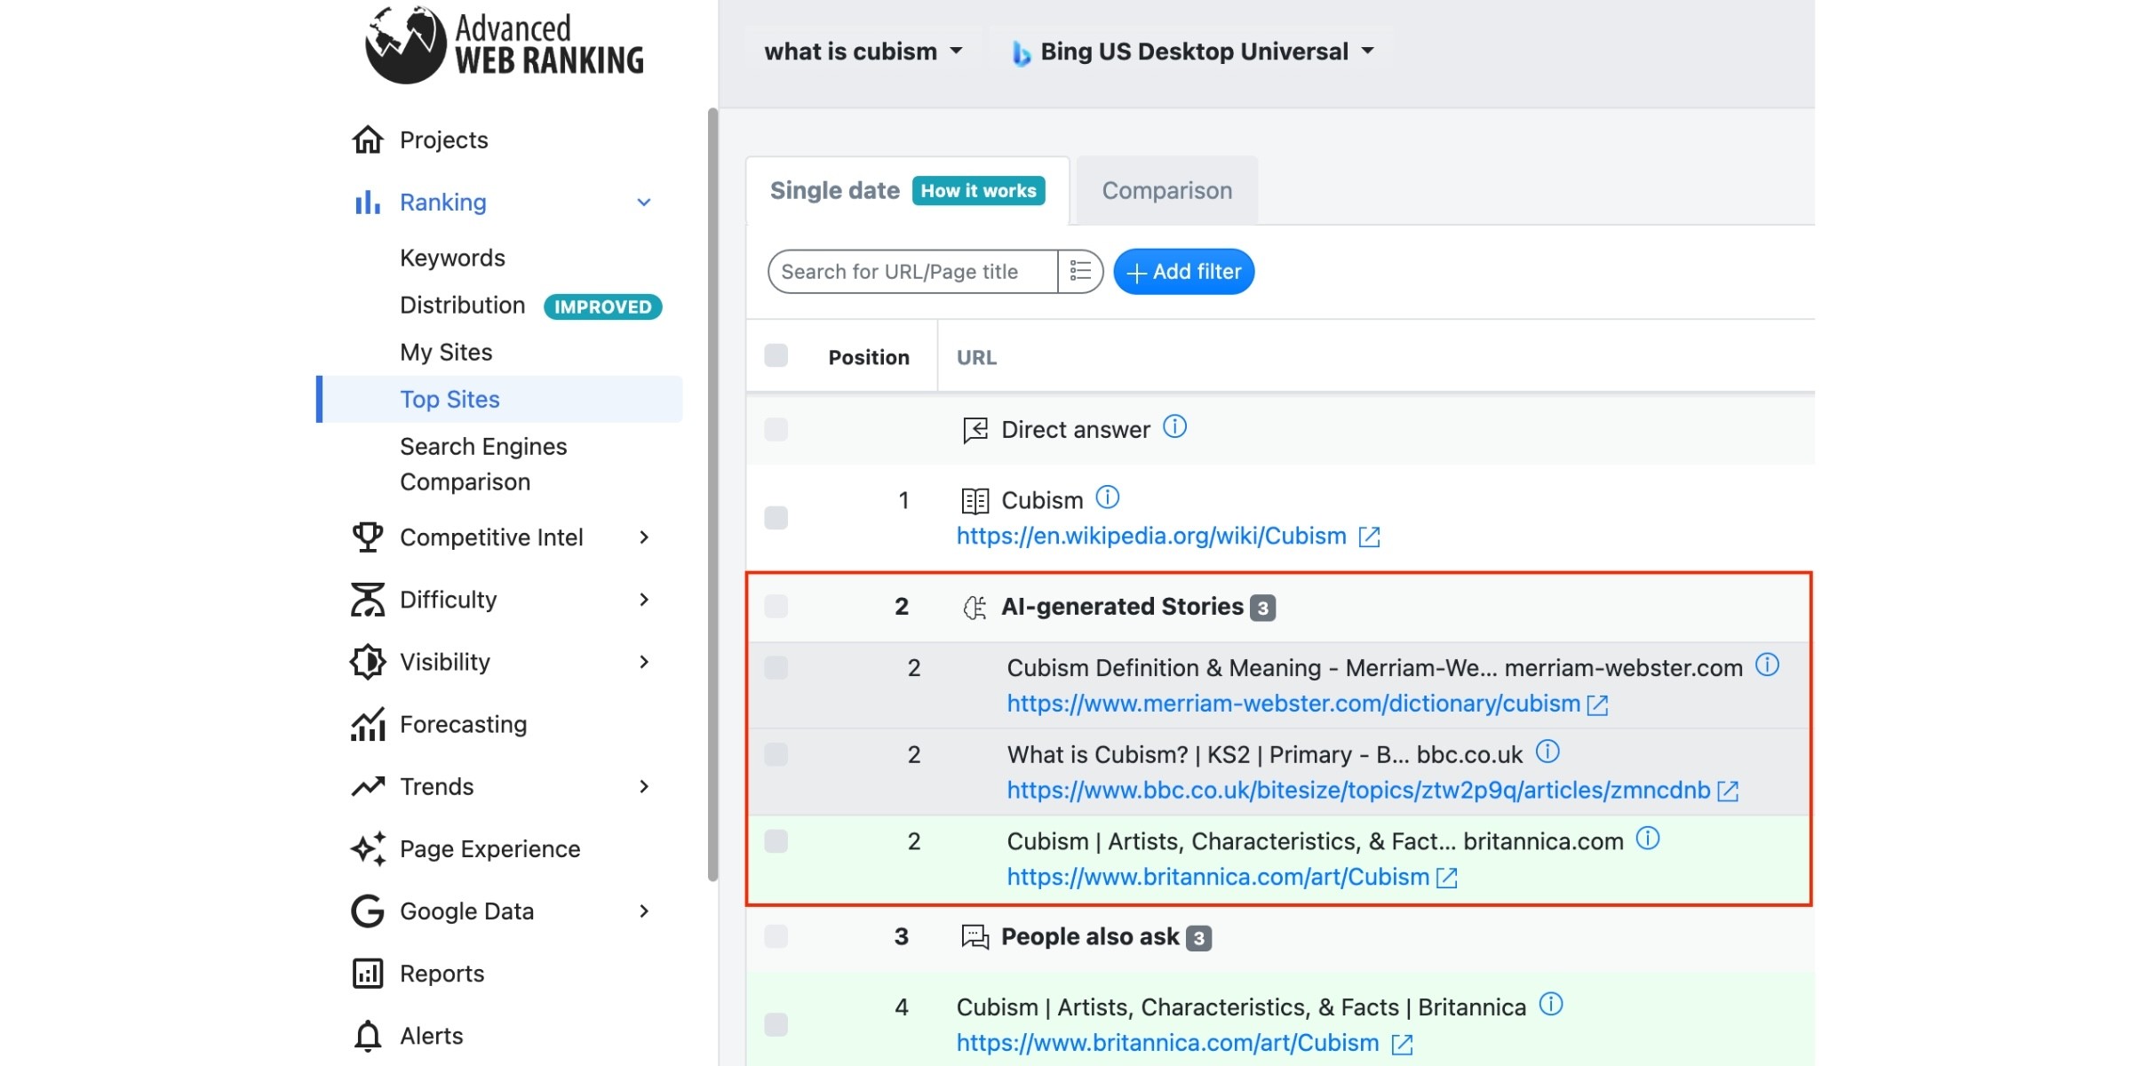Click the list options icon beside search
2132x1066 pixels.
(x=1080, y=271)
